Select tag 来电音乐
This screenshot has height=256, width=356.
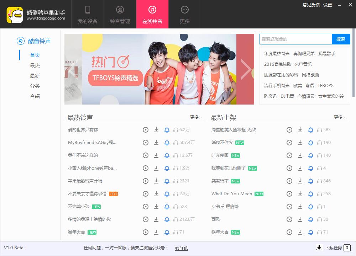tap(303, 64)
